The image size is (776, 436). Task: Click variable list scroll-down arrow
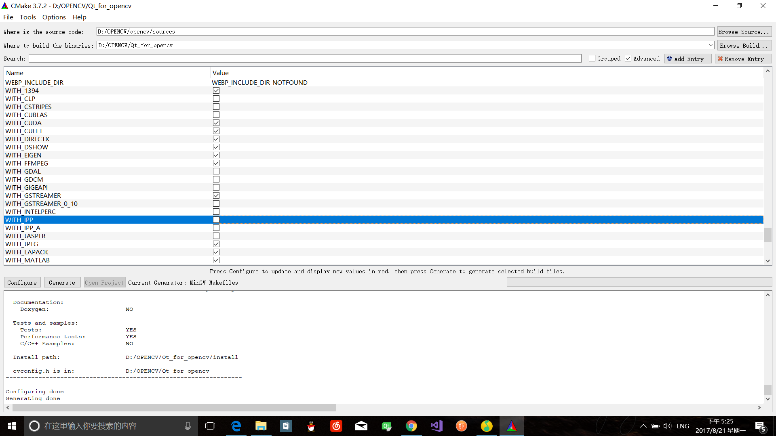tap(768, 261)
